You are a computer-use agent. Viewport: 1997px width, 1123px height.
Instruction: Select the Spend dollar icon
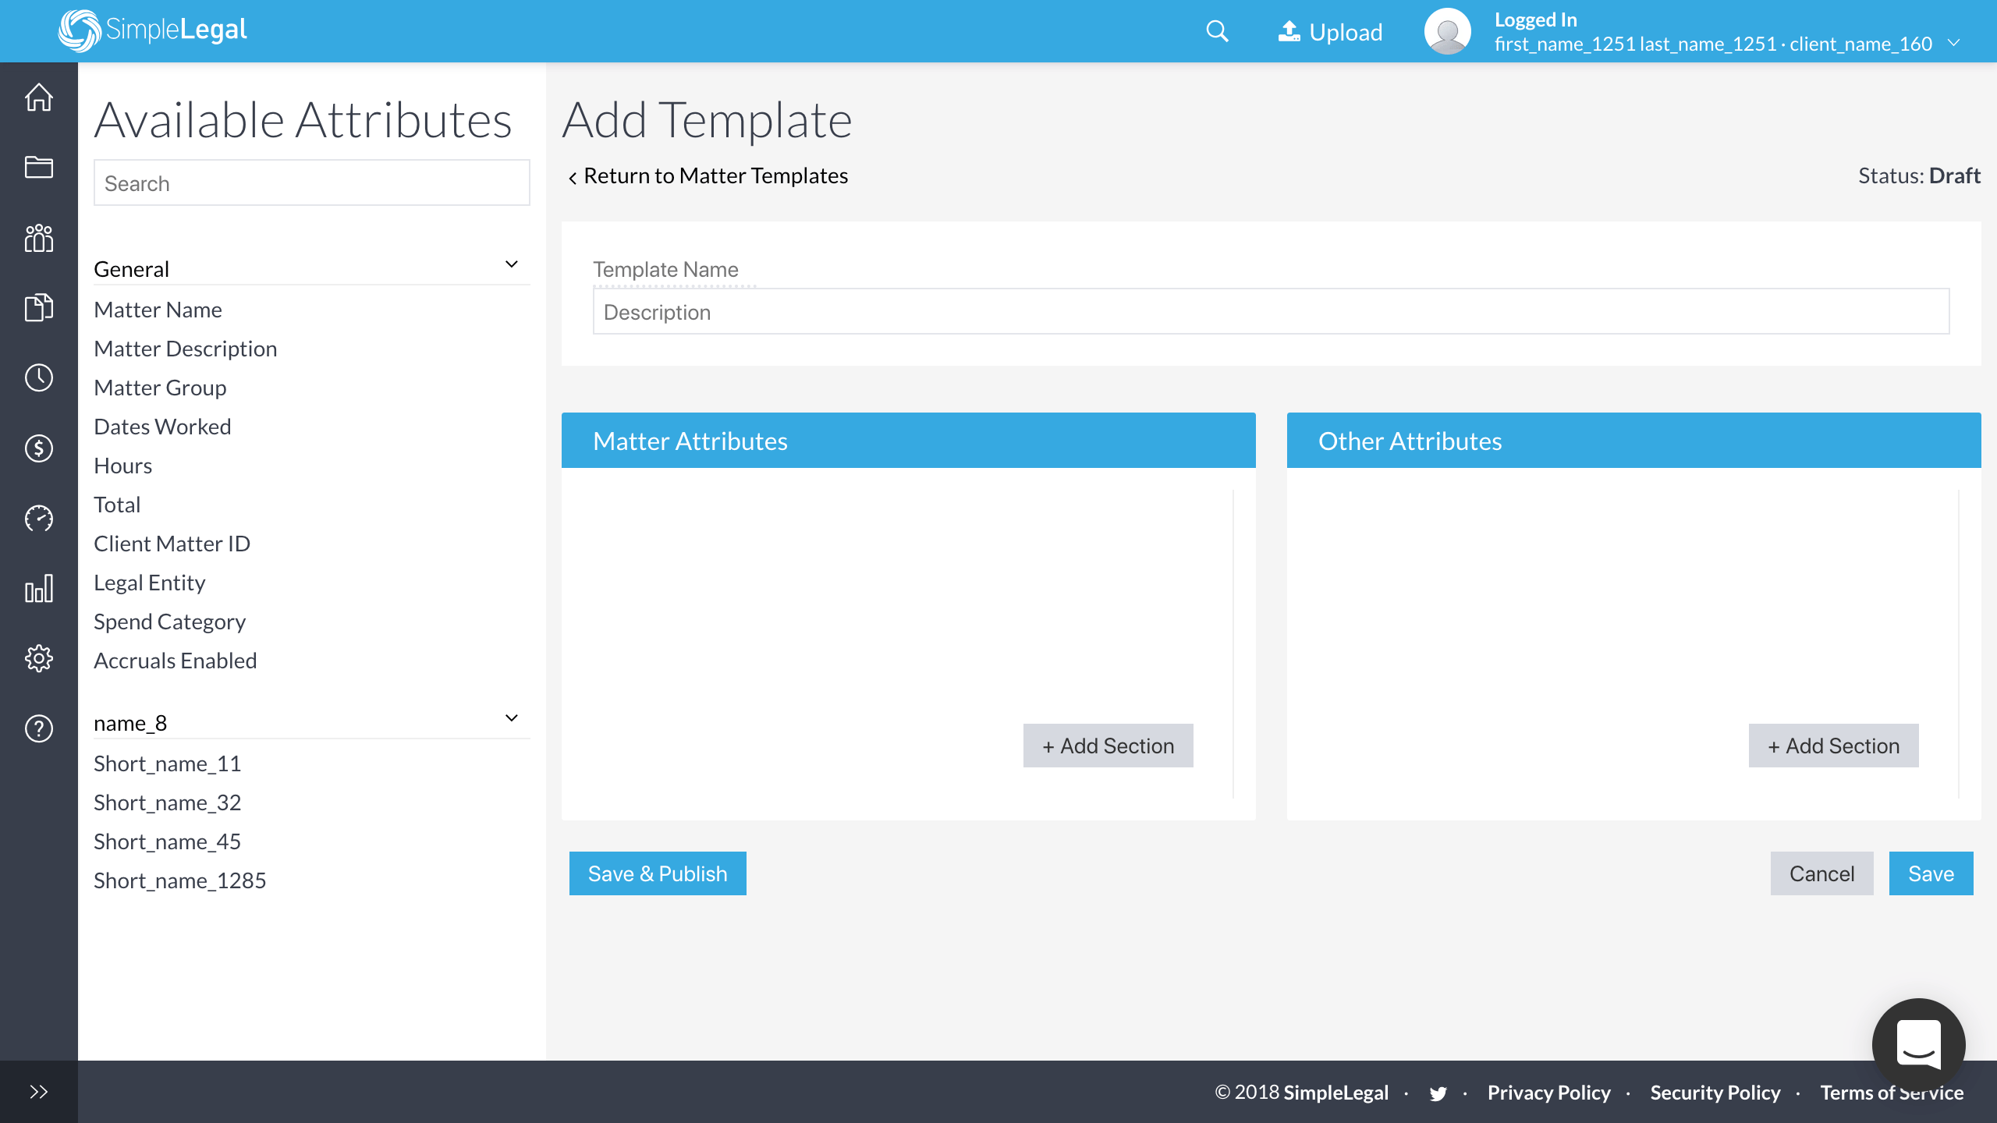(x=38, y=448)
